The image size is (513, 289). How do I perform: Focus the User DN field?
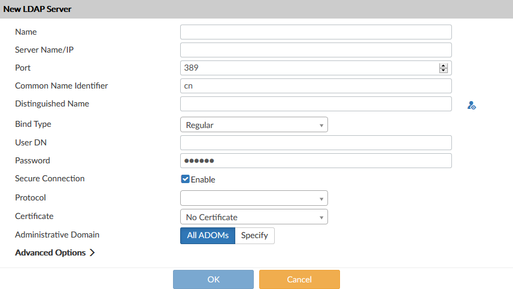click(315, 142)
